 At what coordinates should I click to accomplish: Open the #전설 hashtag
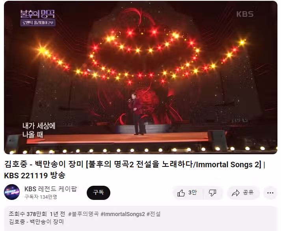[x=153, y=214]
